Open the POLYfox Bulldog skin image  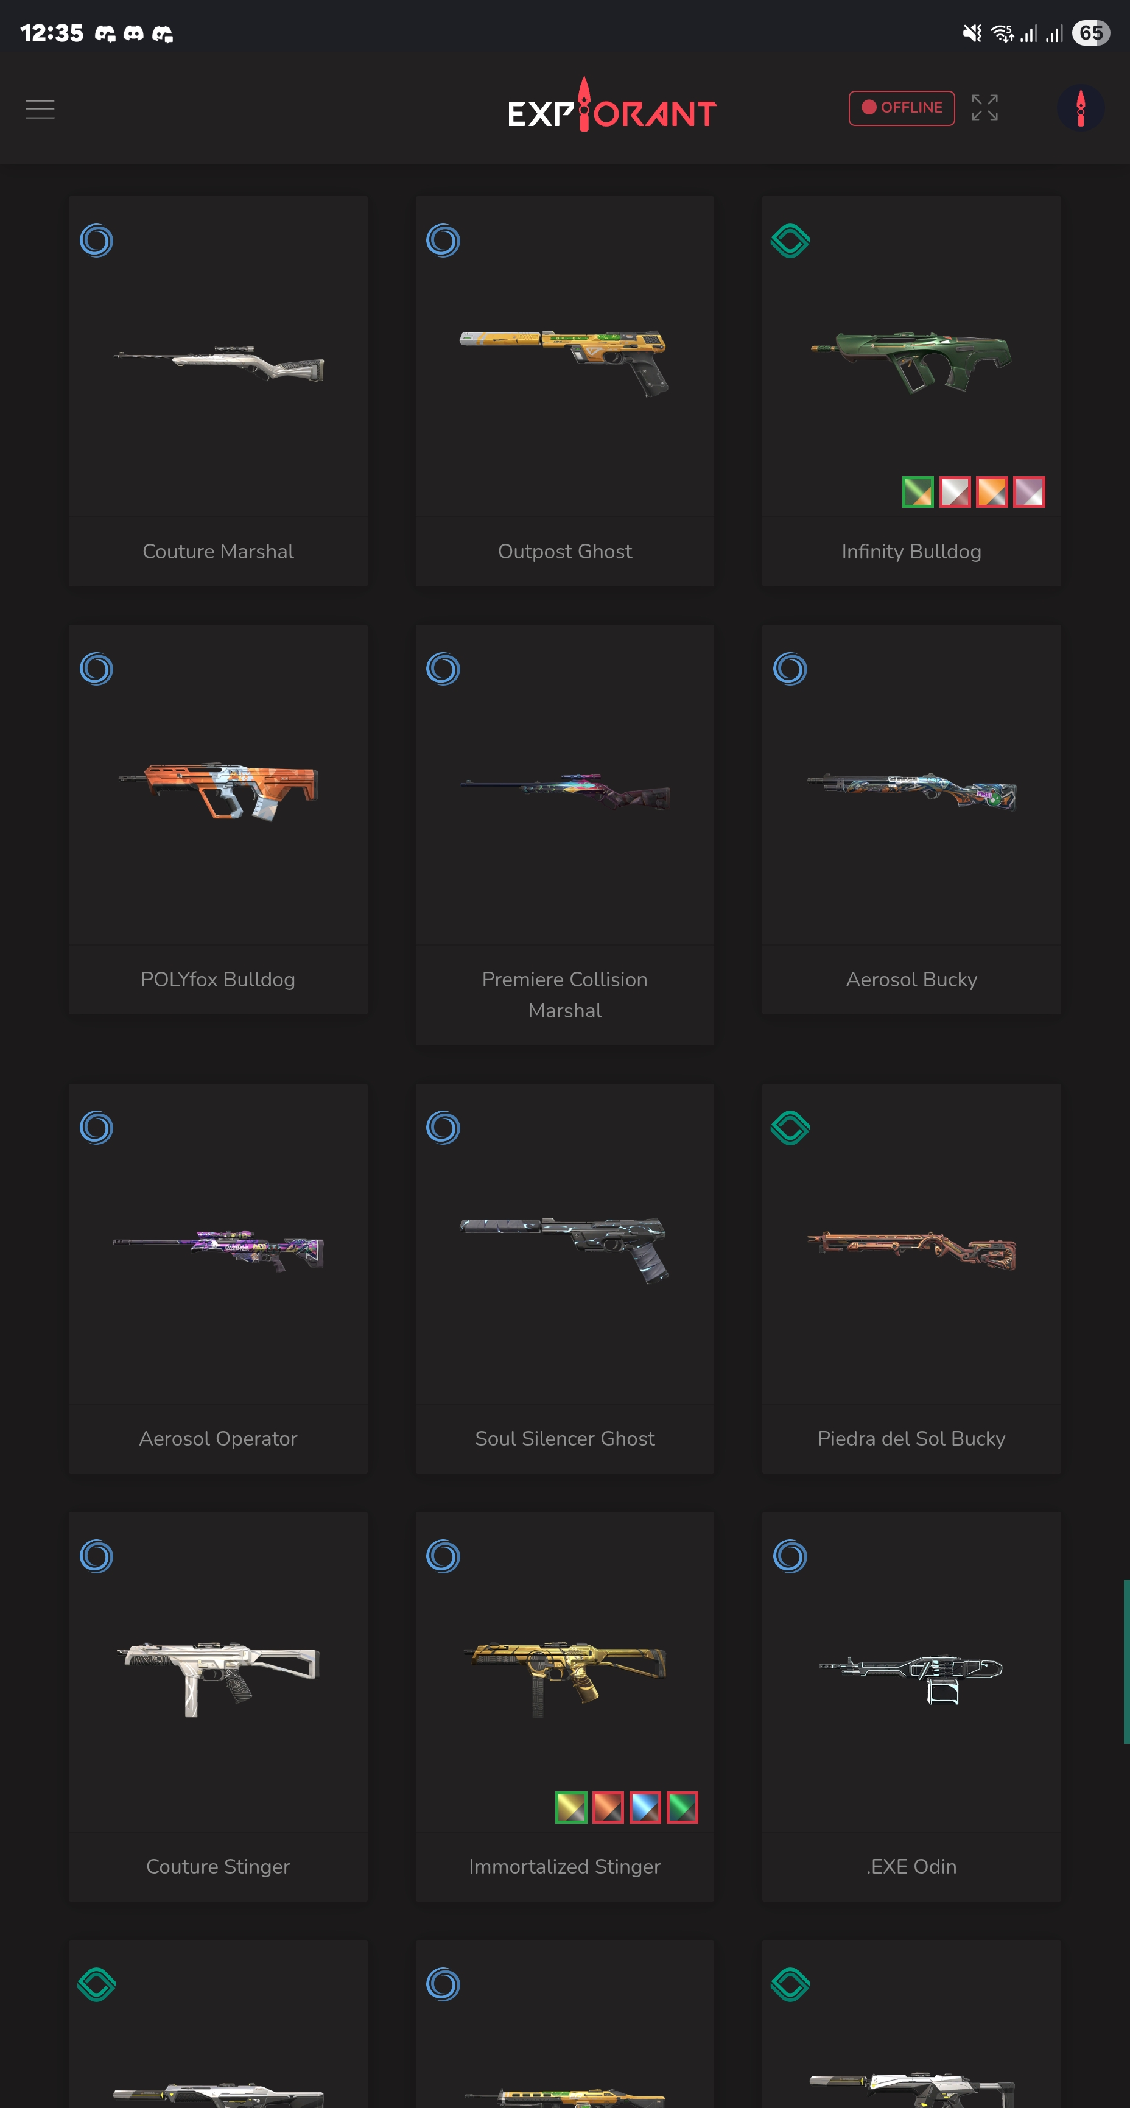point(219,790)
